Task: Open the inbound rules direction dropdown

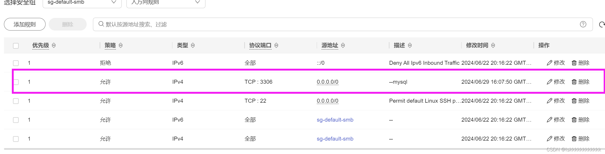Action: [166, 3]
